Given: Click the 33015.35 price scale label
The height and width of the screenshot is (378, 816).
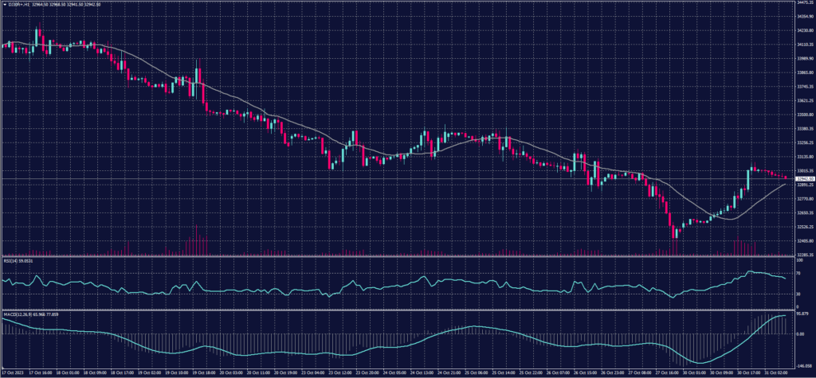Looking at the screenshot, I should (x=802, y=170).
